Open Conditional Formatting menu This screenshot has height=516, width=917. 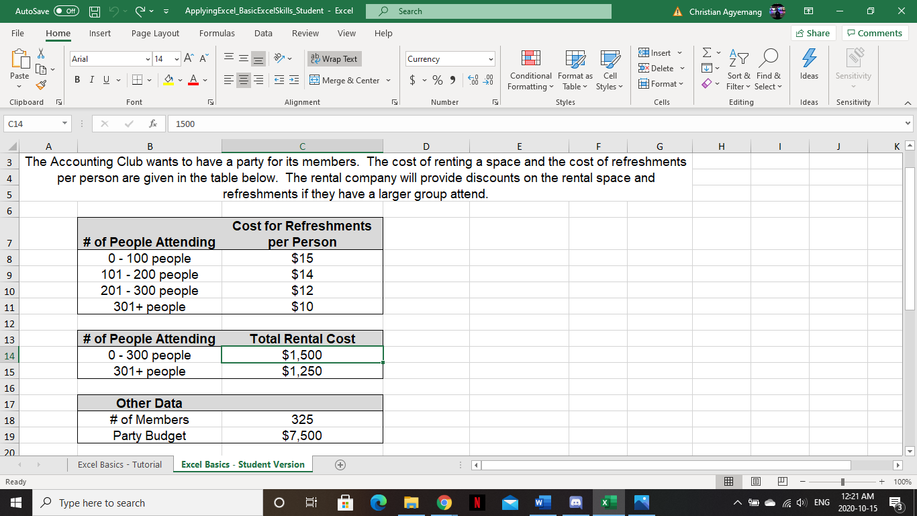tap(531, 70)
